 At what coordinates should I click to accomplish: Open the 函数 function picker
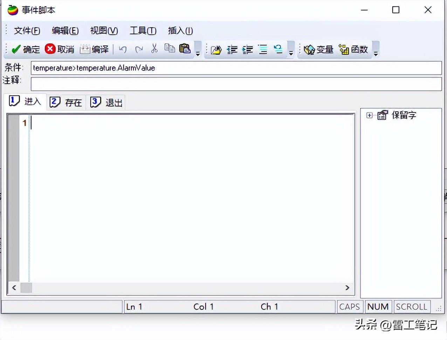click(x=353, y=50)
